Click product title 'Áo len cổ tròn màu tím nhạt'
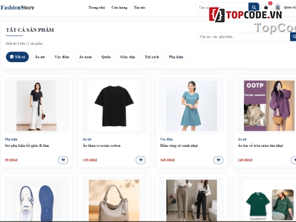This screenshot has height=222, width=296. point(260,146)
